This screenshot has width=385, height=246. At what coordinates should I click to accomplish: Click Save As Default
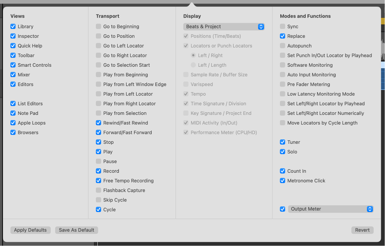coord(76,230)
